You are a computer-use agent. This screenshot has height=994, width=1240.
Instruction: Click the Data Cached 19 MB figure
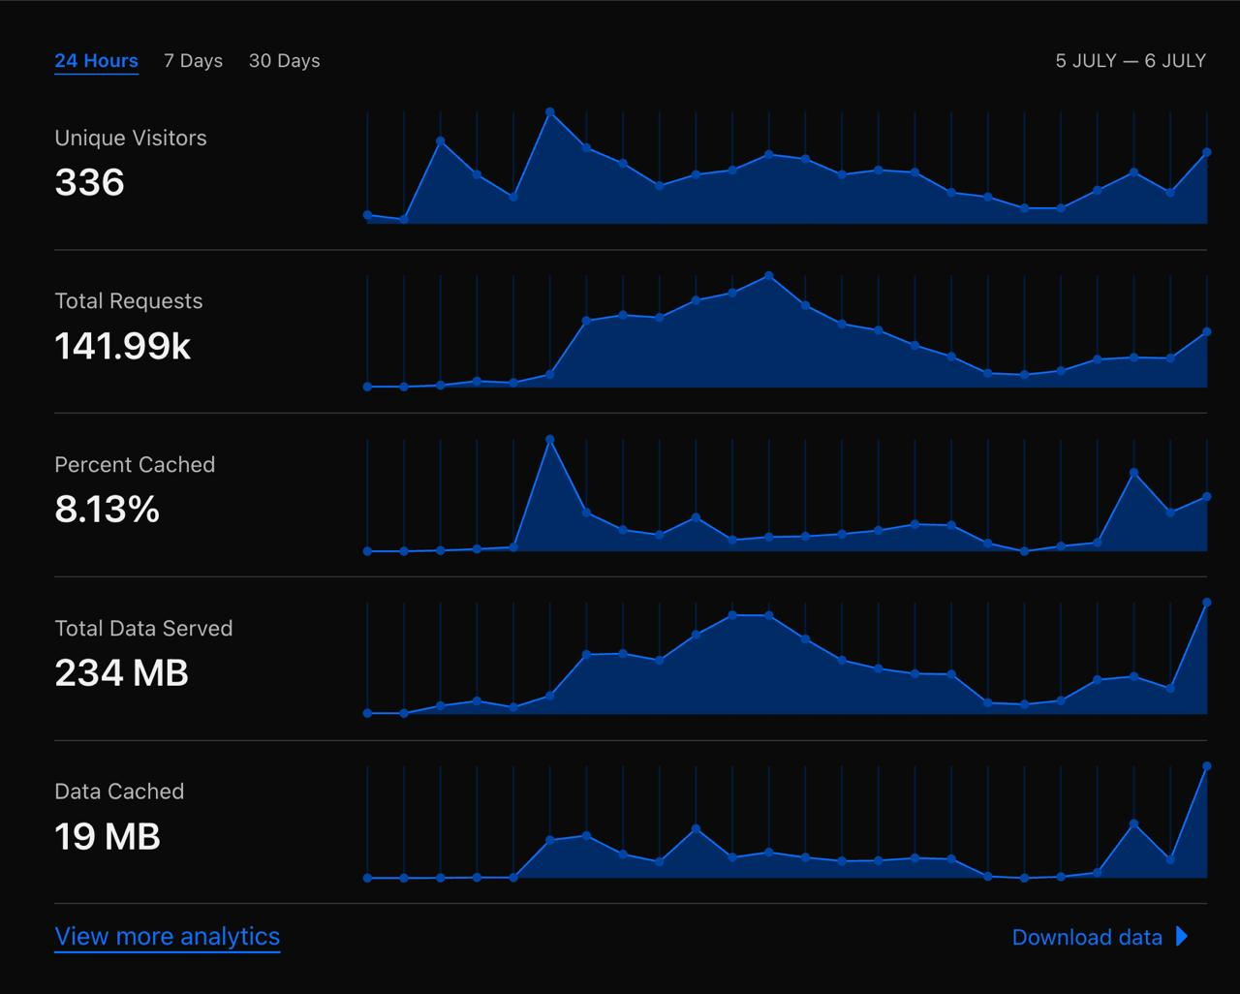click(x=107, y=837)
